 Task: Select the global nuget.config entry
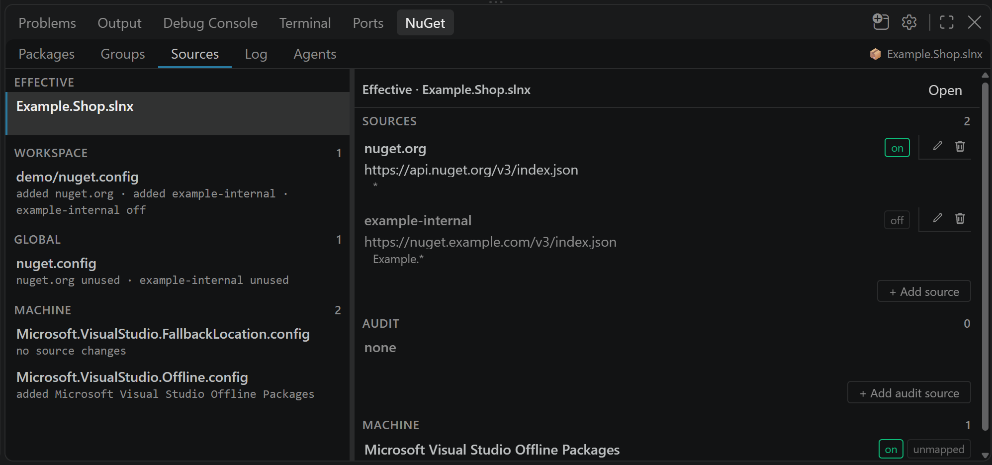(x=178, y=272)
